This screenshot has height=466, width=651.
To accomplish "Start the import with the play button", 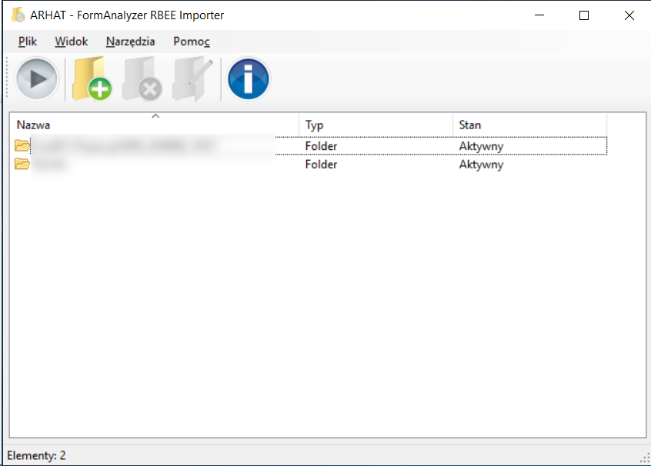I will point(36,79).
